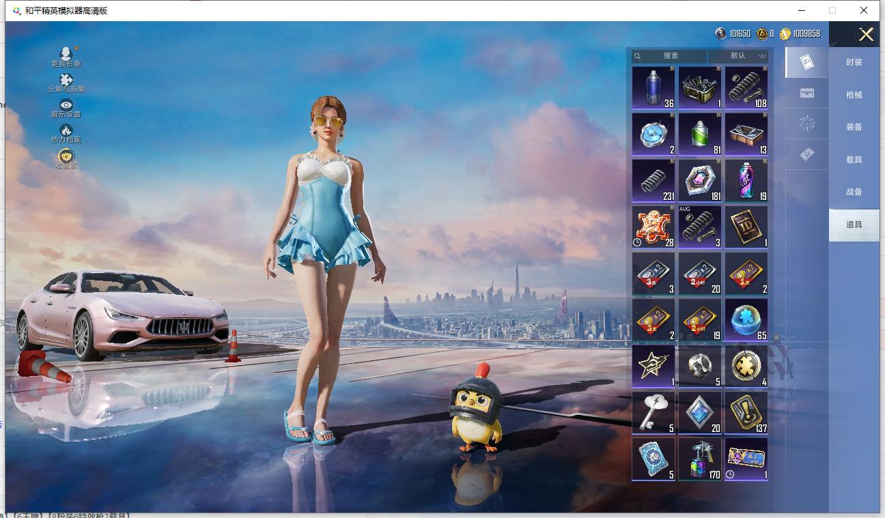The height and width of the screenshot is (518, 885).
Task: Select the card sub-category icon tab
Action: (x=806, y=62)
